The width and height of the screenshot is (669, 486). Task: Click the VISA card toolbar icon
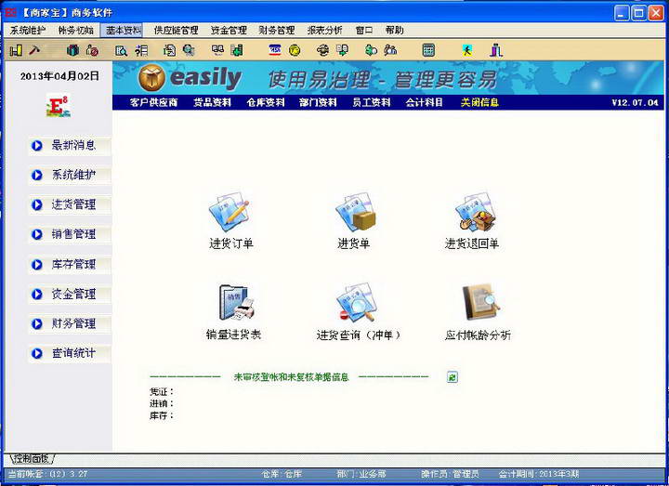point(275,50)
